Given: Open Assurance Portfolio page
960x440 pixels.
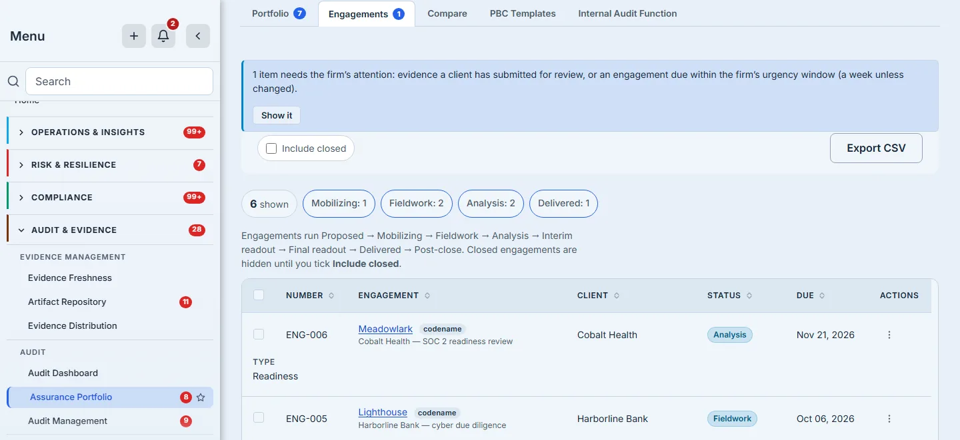Looking at the screenshot, I should 71,397.
